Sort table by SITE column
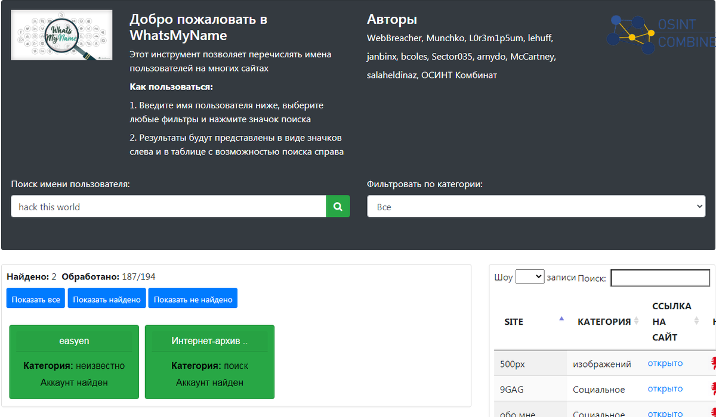This screenshot has height=417, width=716. pos(530,322)
